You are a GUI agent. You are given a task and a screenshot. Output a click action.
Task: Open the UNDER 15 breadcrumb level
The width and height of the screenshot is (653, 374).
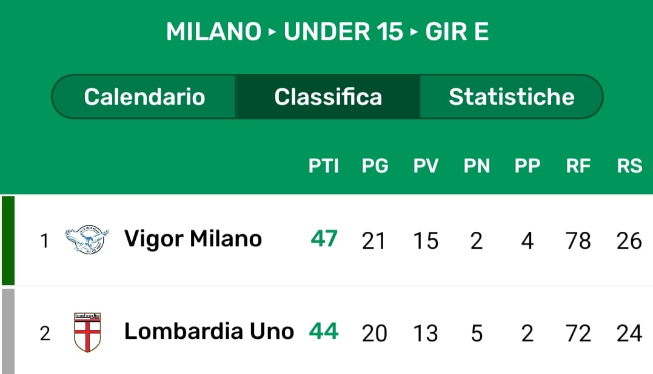343,32
